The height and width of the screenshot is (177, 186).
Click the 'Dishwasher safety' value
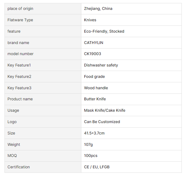point(101,65)
